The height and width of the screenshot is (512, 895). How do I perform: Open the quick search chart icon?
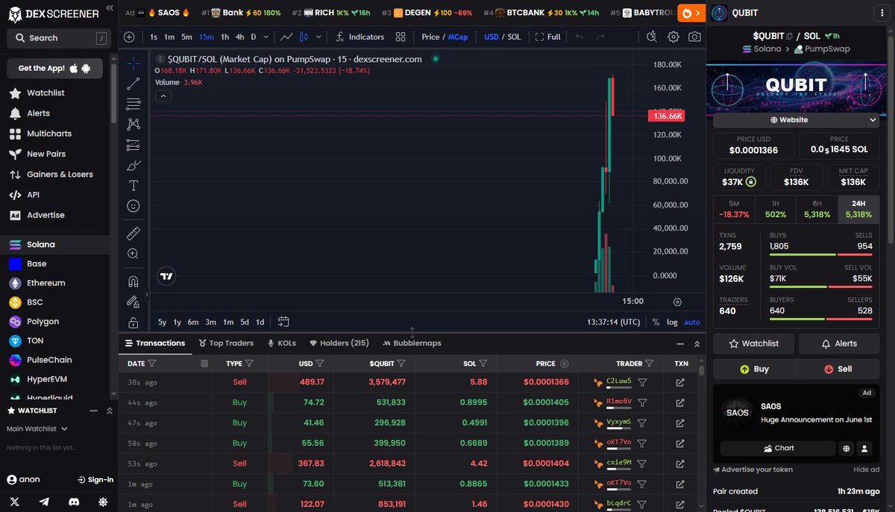[x=652, y=37]
